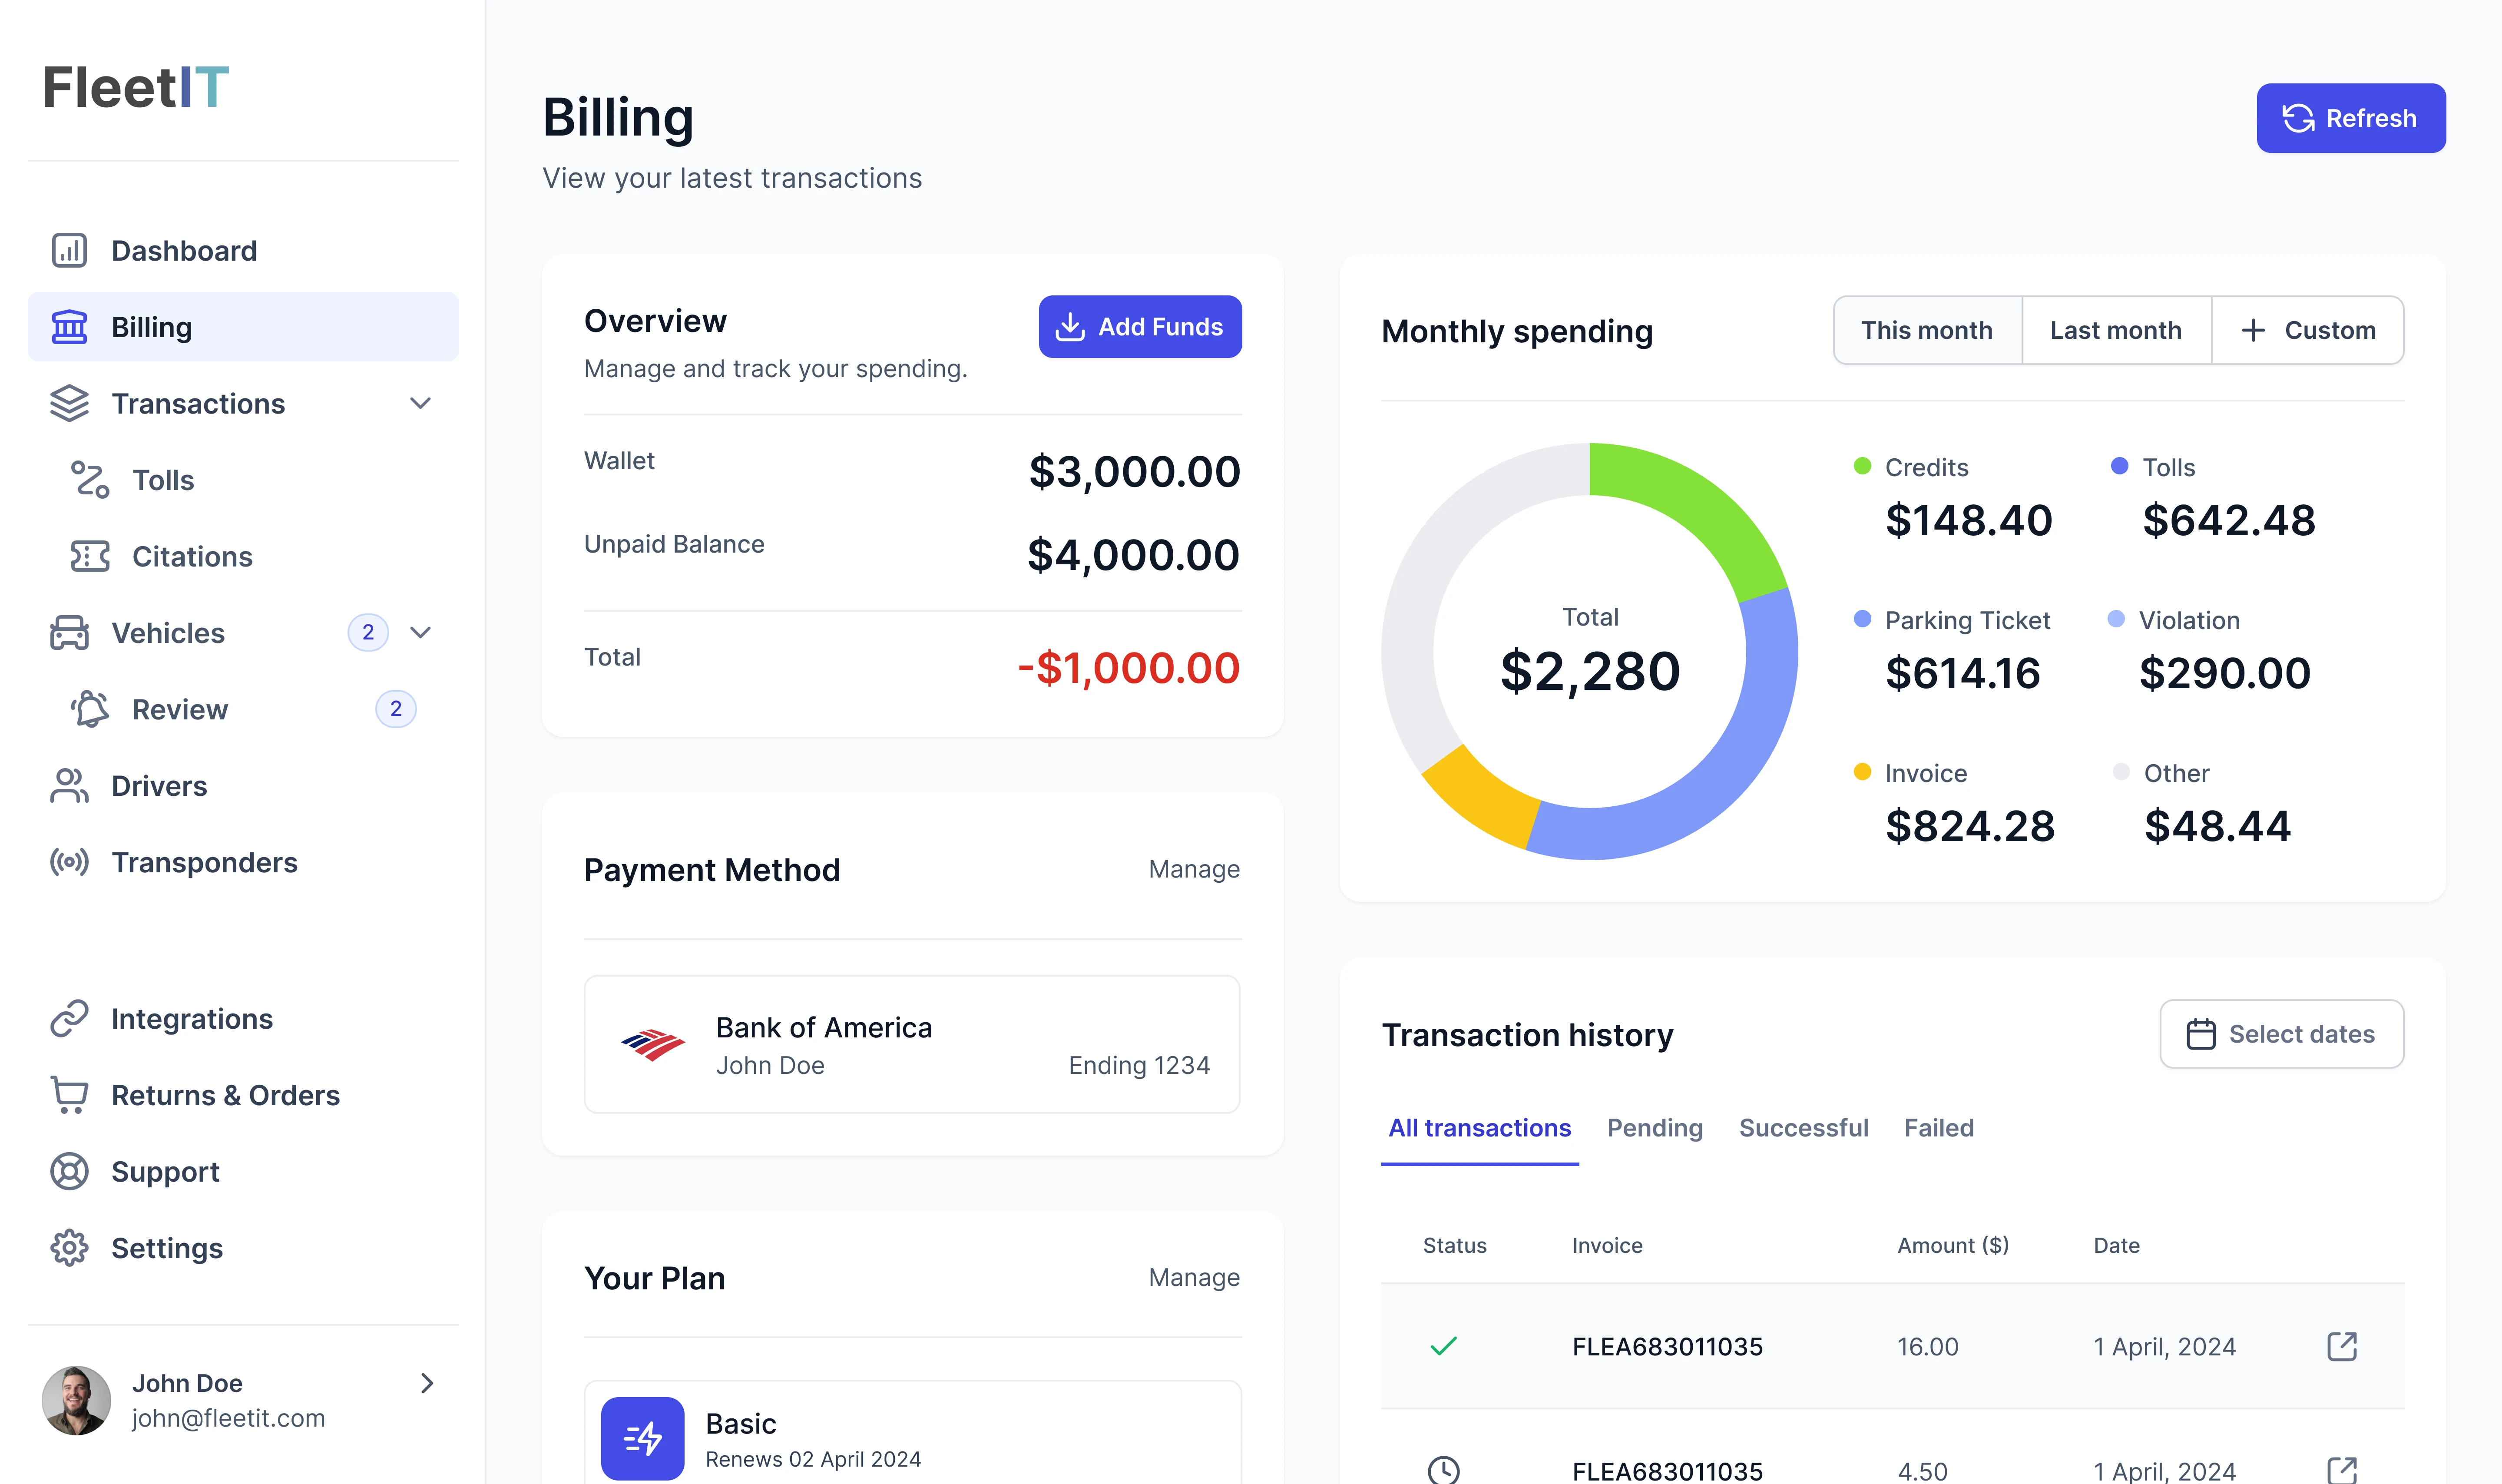Click the Support lifebuoy icon
The height and width of the screenshot is (1484, 2502).
point(69,1171)
